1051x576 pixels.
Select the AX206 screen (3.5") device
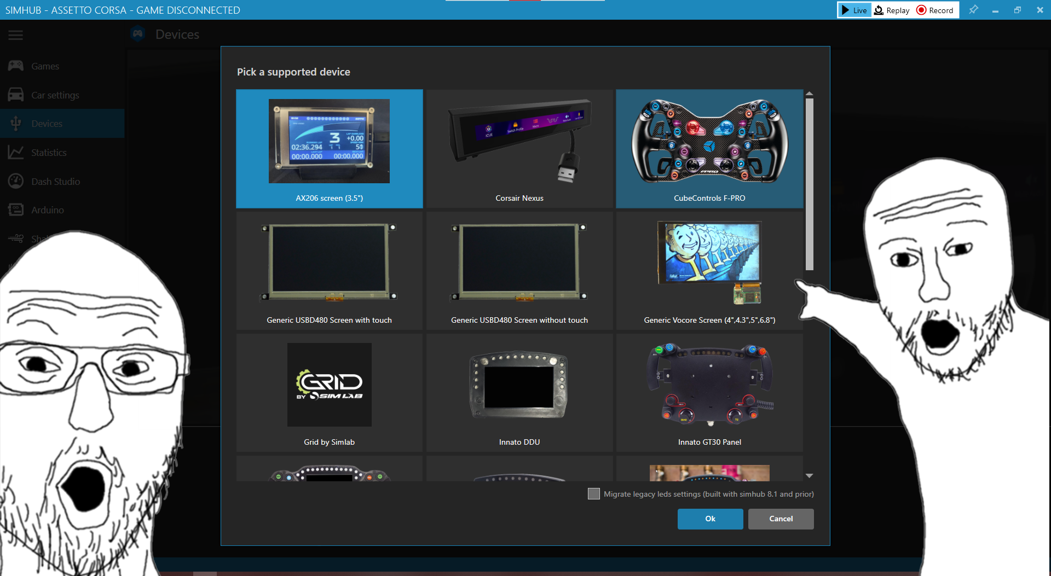pyautogui.click(x=329, y=149)
